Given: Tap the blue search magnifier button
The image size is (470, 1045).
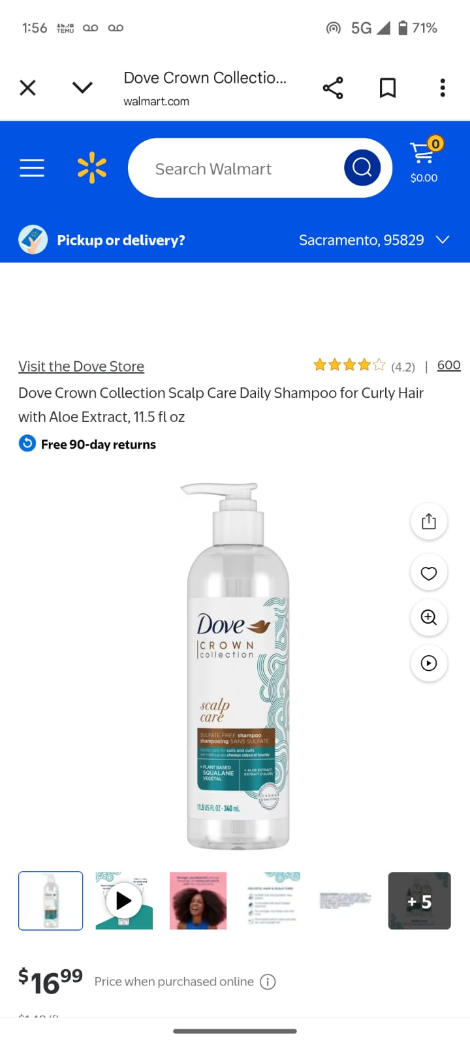Looking at the screenshot, I should pyautogui.click(x=362, y=168).
